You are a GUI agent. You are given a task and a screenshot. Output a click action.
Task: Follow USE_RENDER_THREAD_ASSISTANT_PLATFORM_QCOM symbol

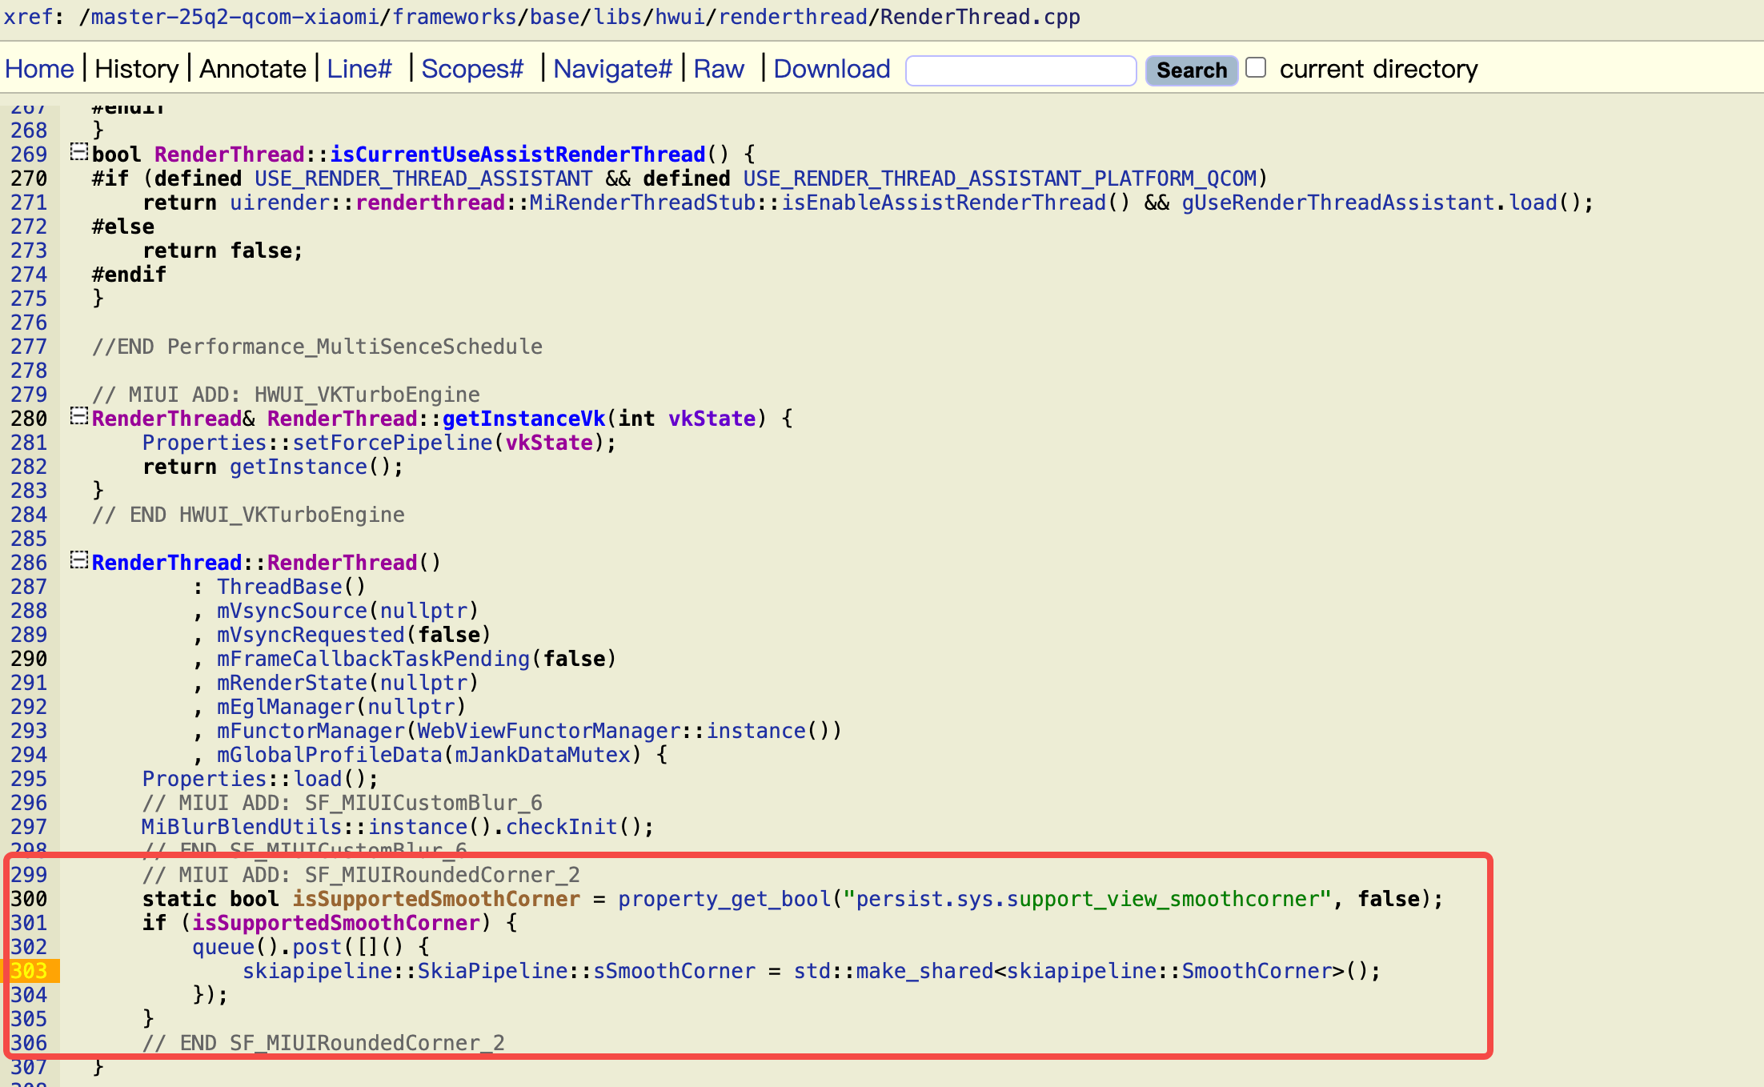[x=1000, y=178]
